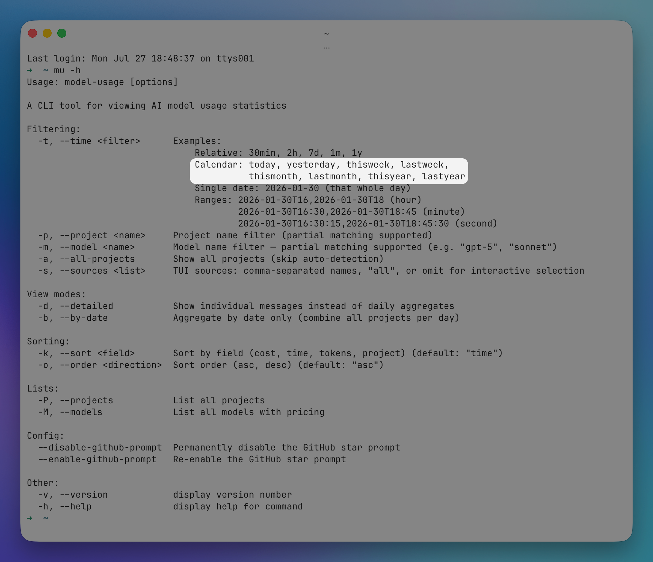Click the 'Filtering:' section heading
Image resolution: width=653 pixels, height=562 pixels.
click(54, 129)
